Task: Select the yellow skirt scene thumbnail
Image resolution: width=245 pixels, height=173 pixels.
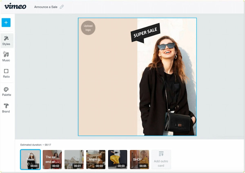Action: pyautogui.click(x=118, y=160)
